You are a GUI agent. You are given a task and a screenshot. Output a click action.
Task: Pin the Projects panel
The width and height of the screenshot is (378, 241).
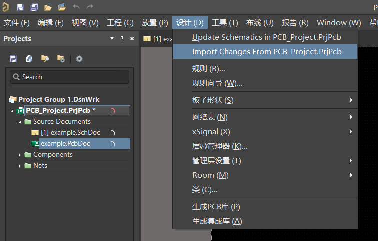pyautogui.click(x=122, y=39)
